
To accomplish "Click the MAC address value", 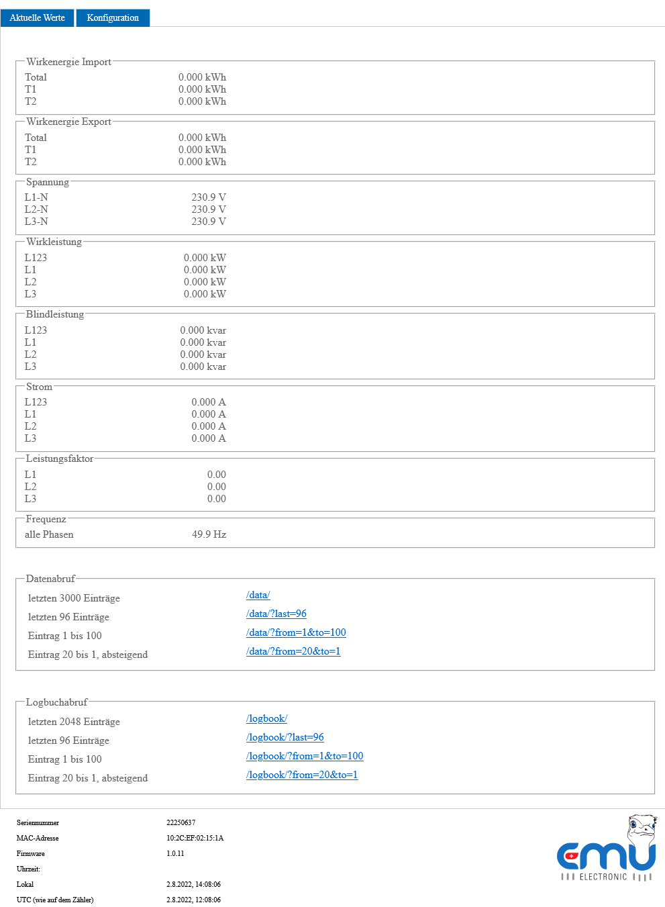I will click(x=195, y=838).
